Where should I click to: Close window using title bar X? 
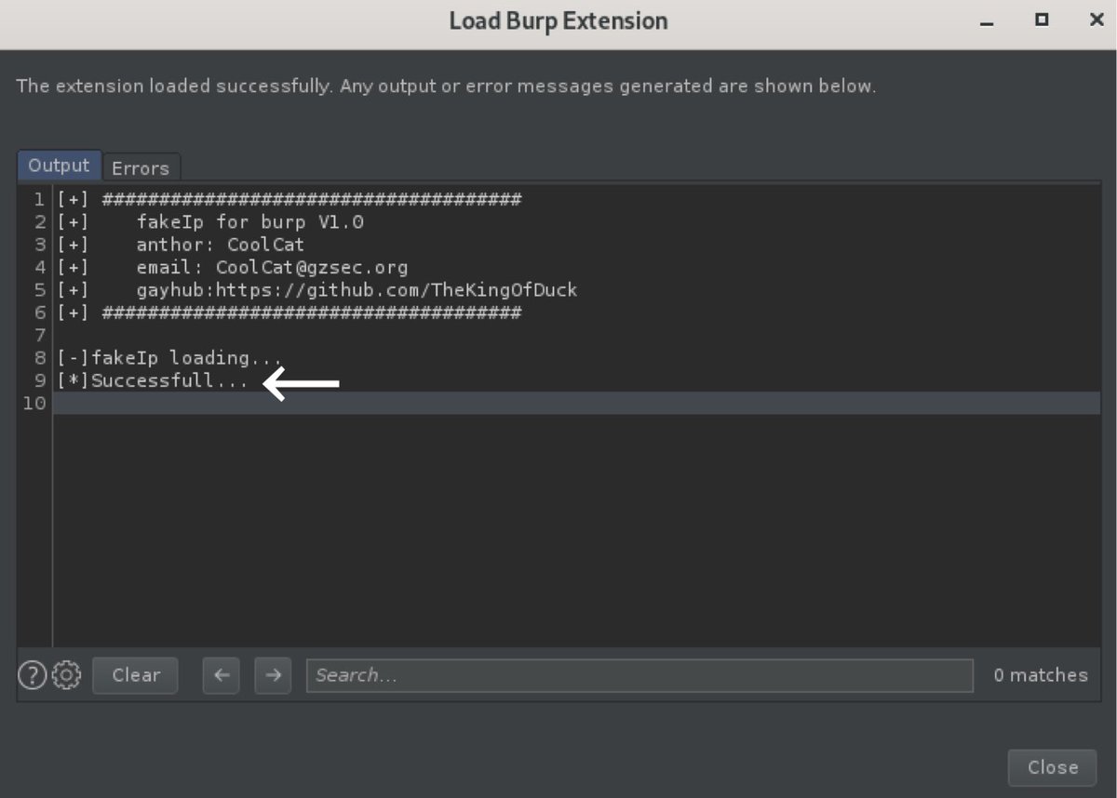tap(1097, 20)
